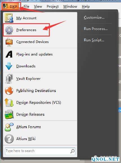This screenshot has height=163, width=121.
Task: Click the Altium Forums chat-person icon
Action: [9, 127]
